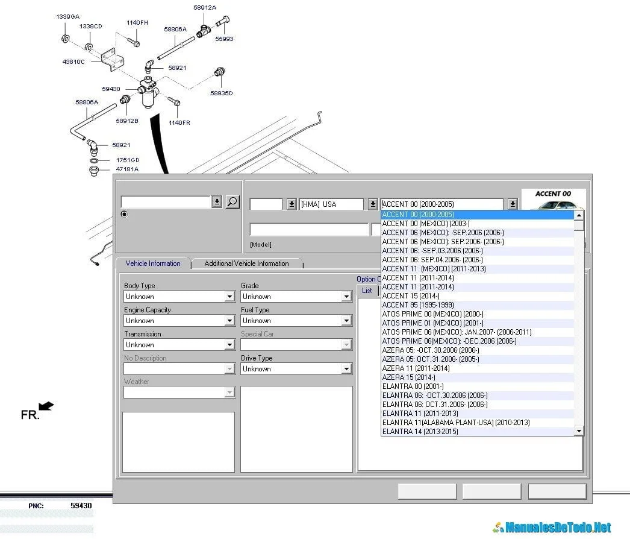Pick ACCENT 06 (MEXICO): -SEP.2006 (2006-)
Viewport: 630px width, 539px height.
(478, 233)
